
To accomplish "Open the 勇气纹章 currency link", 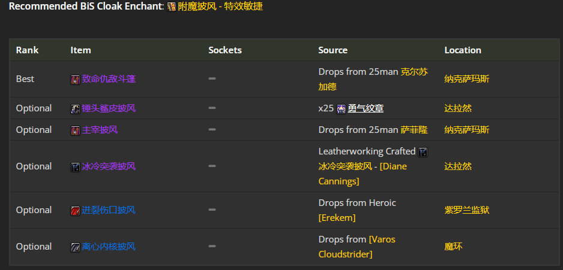I will tap(366, 108).
